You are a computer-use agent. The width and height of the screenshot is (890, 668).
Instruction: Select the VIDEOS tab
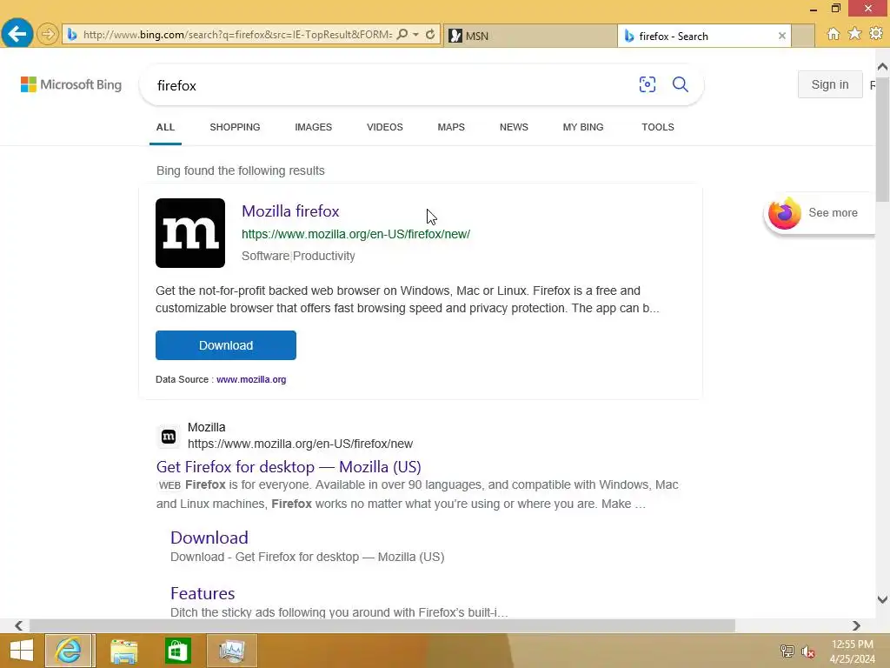(385, 127)
